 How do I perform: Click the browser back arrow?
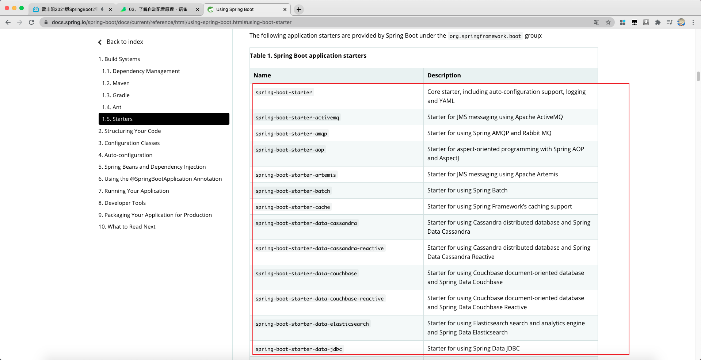click(x=8, y=22)
